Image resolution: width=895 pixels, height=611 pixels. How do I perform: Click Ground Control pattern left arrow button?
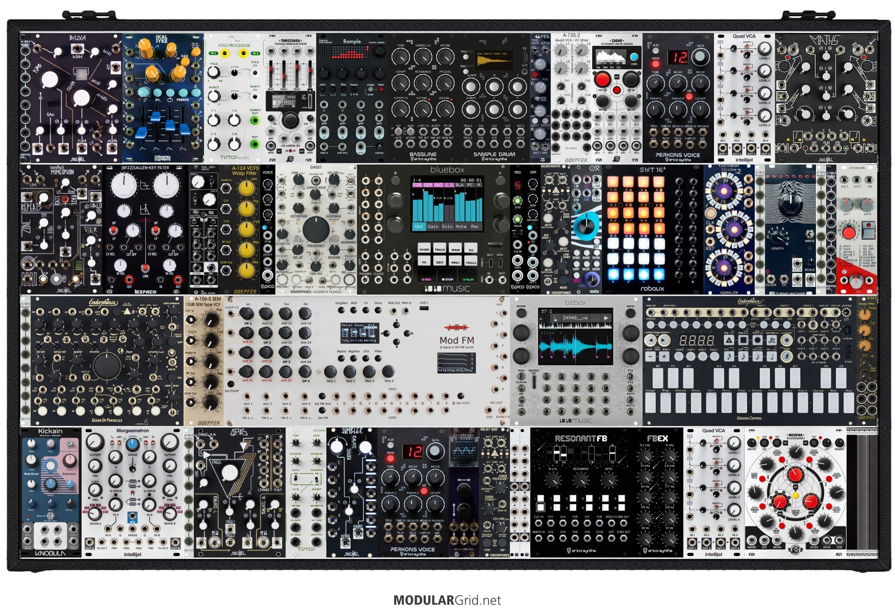tap(651, 340)
